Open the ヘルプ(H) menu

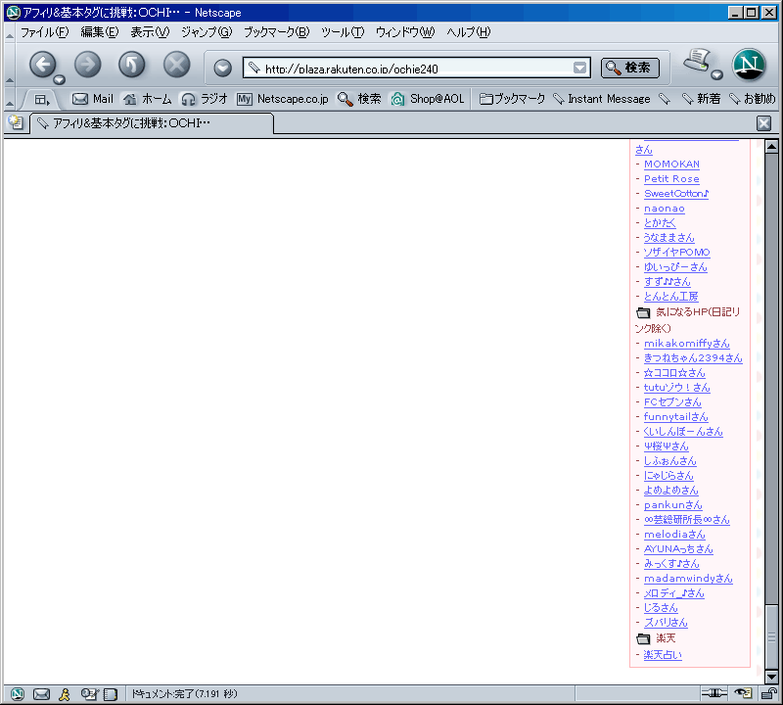(x=469, y=32)
